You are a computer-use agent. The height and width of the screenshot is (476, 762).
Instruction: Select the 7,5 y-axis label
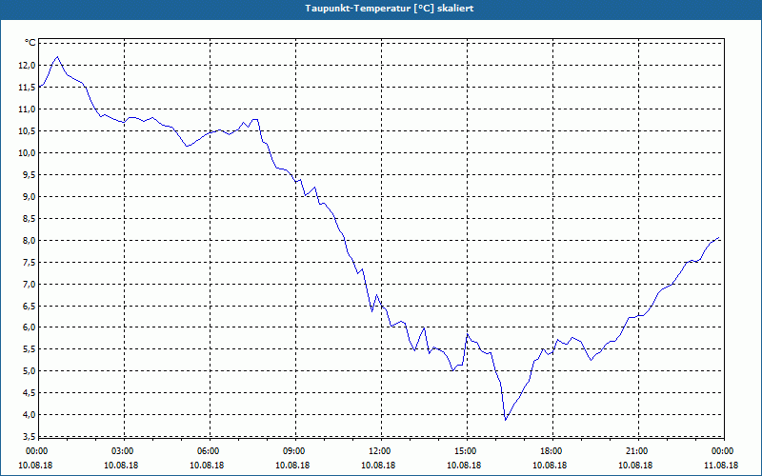29,263
